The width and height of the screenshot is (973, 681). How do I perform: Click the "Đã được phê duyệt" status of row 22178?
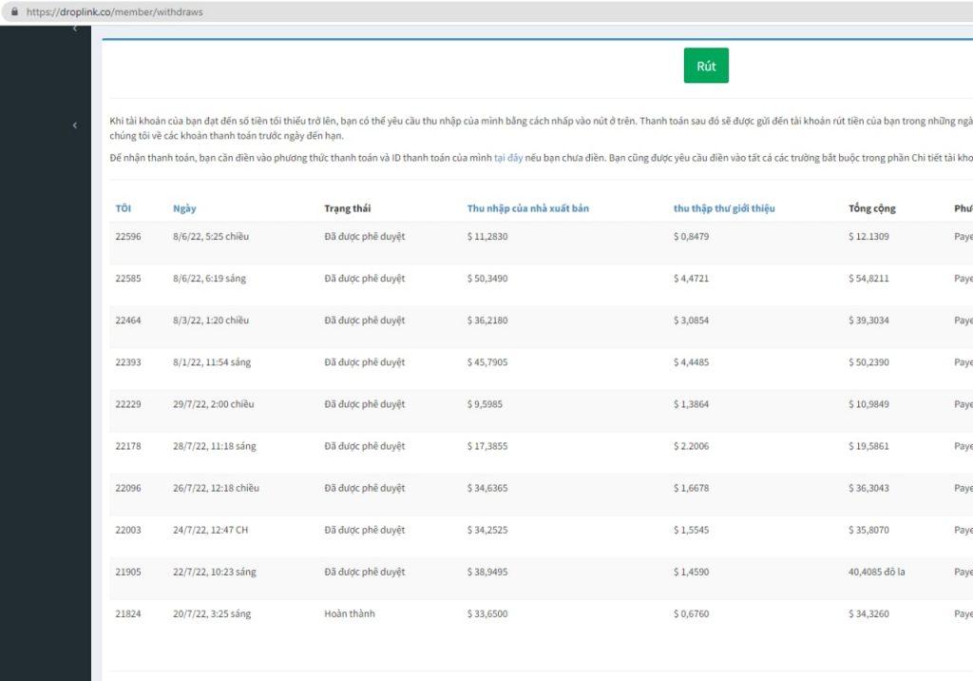pyautogui.click(x=364, y=446)
